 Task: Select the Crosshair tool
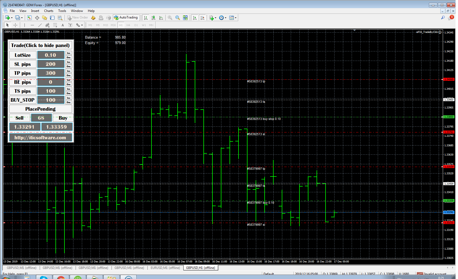point(15,25)
